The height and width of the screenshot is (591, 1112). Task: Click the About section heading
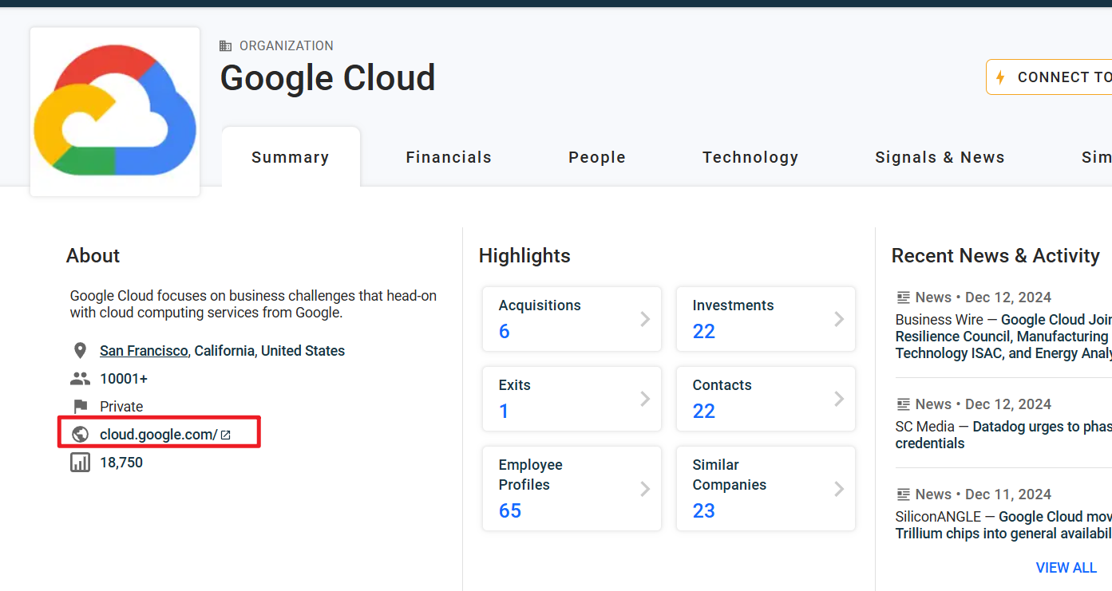tap(93, 256)
